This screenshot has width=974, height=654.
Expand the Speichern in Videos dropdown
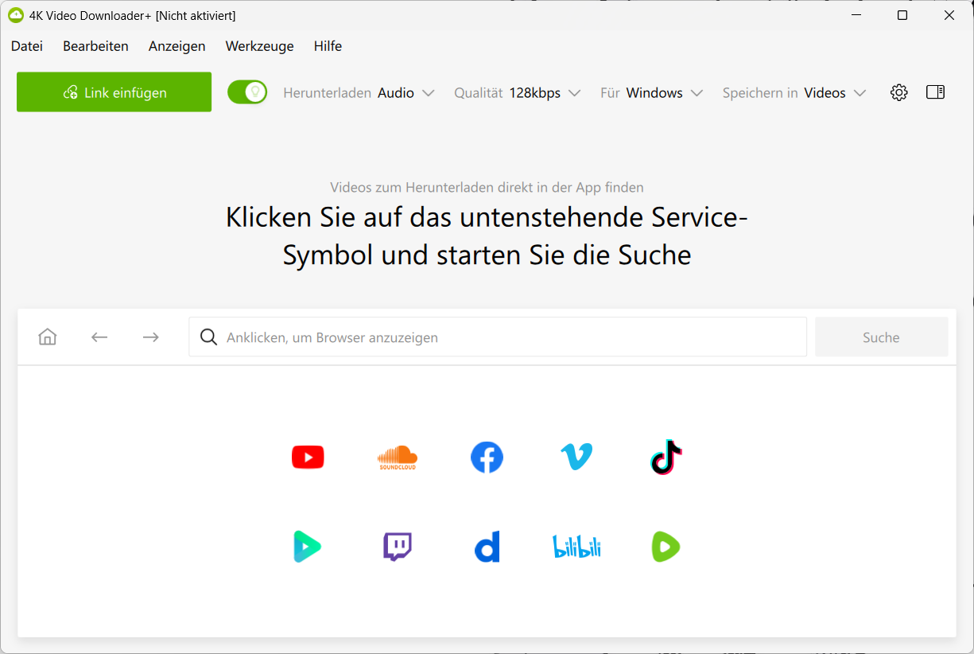coord(794,93)
